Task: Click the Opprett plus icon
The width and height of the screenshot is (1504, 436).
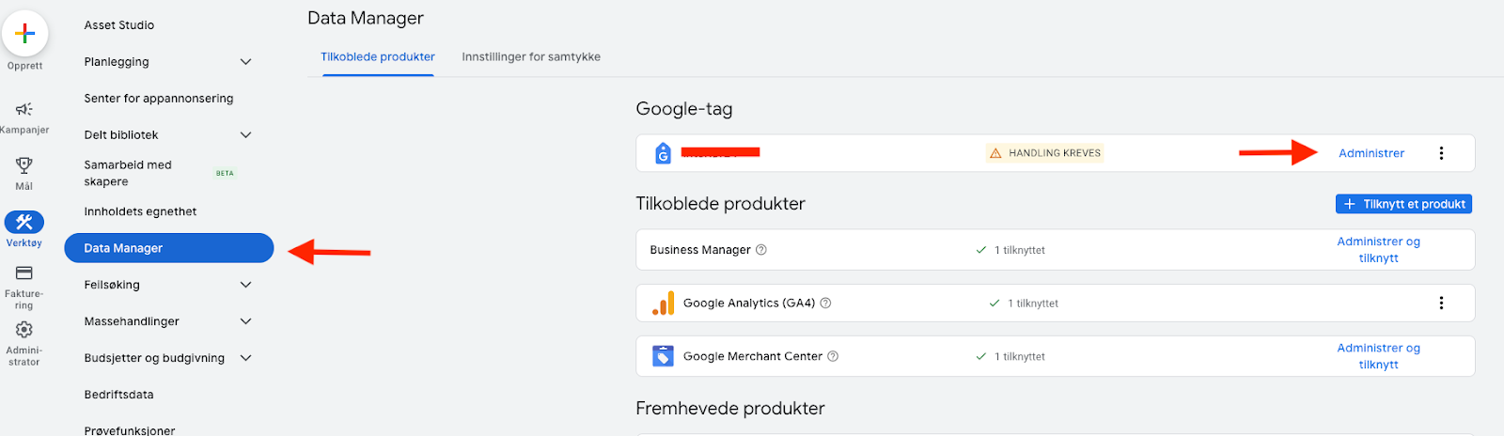Action: pyautogui.click(x=25, y=34)
